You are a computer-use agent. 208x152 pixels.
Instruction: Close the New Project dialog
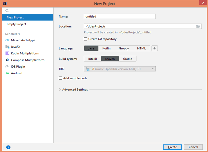pos(203,3)
